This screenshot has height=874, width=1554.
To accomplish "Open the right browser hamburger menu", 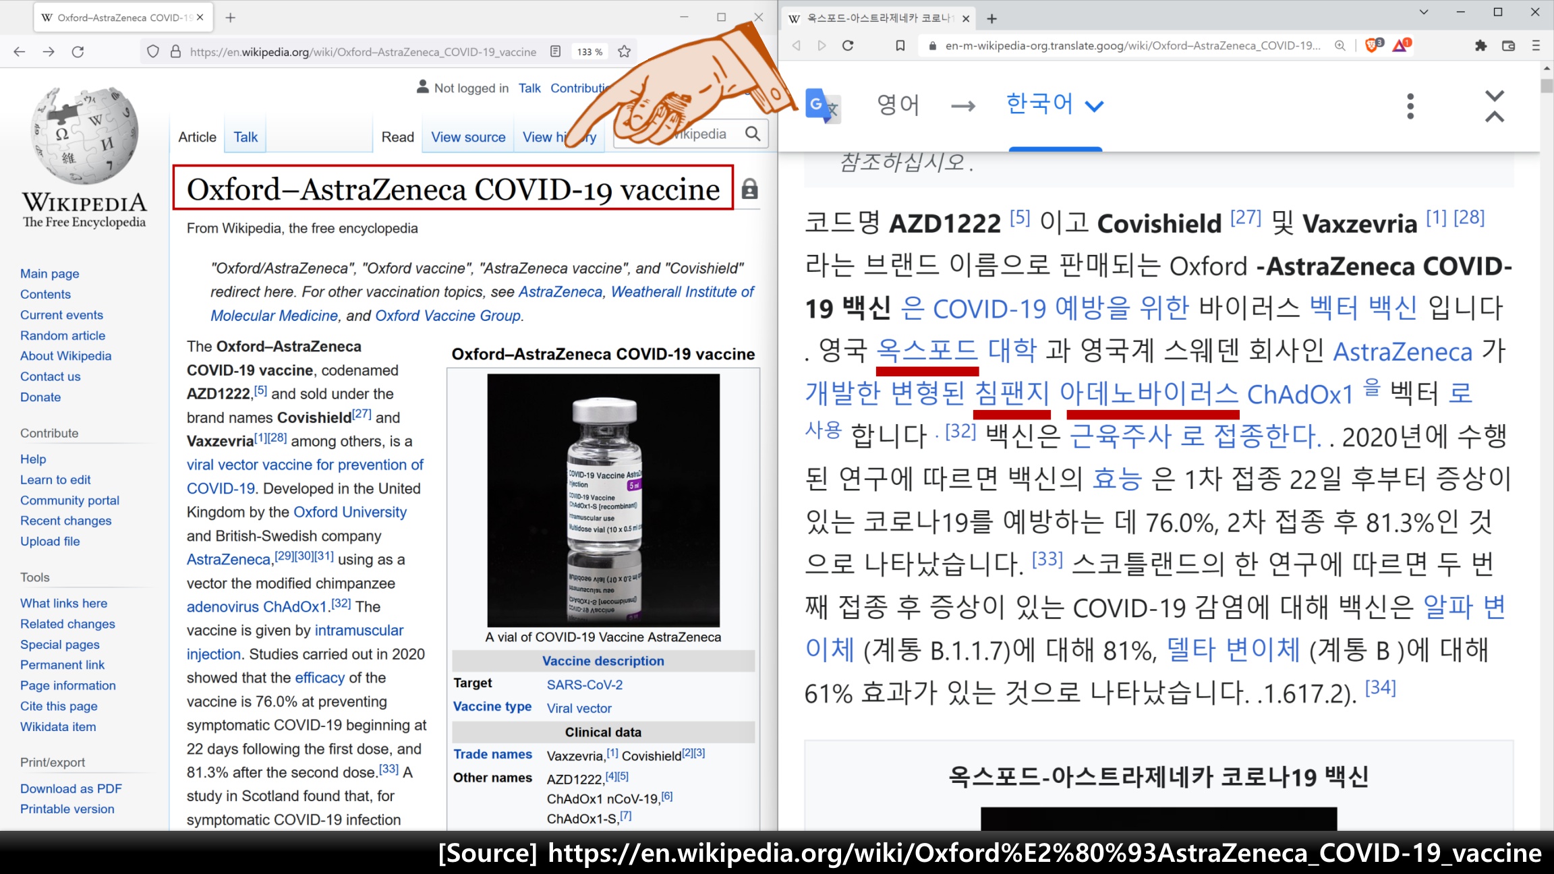I will coord(1536,45).
